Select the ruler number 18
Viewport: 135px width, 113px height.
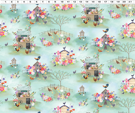112,2
